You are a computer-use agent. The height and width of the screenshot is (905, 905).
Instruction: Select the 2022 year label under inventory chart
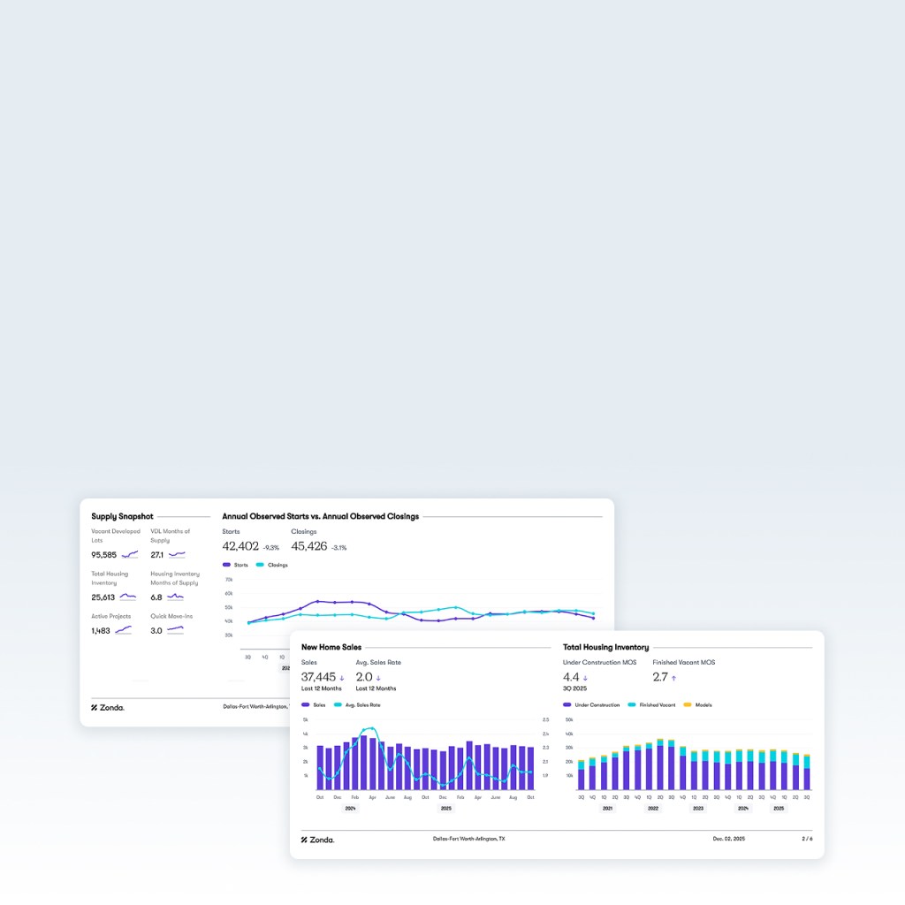tap(653, 808)
